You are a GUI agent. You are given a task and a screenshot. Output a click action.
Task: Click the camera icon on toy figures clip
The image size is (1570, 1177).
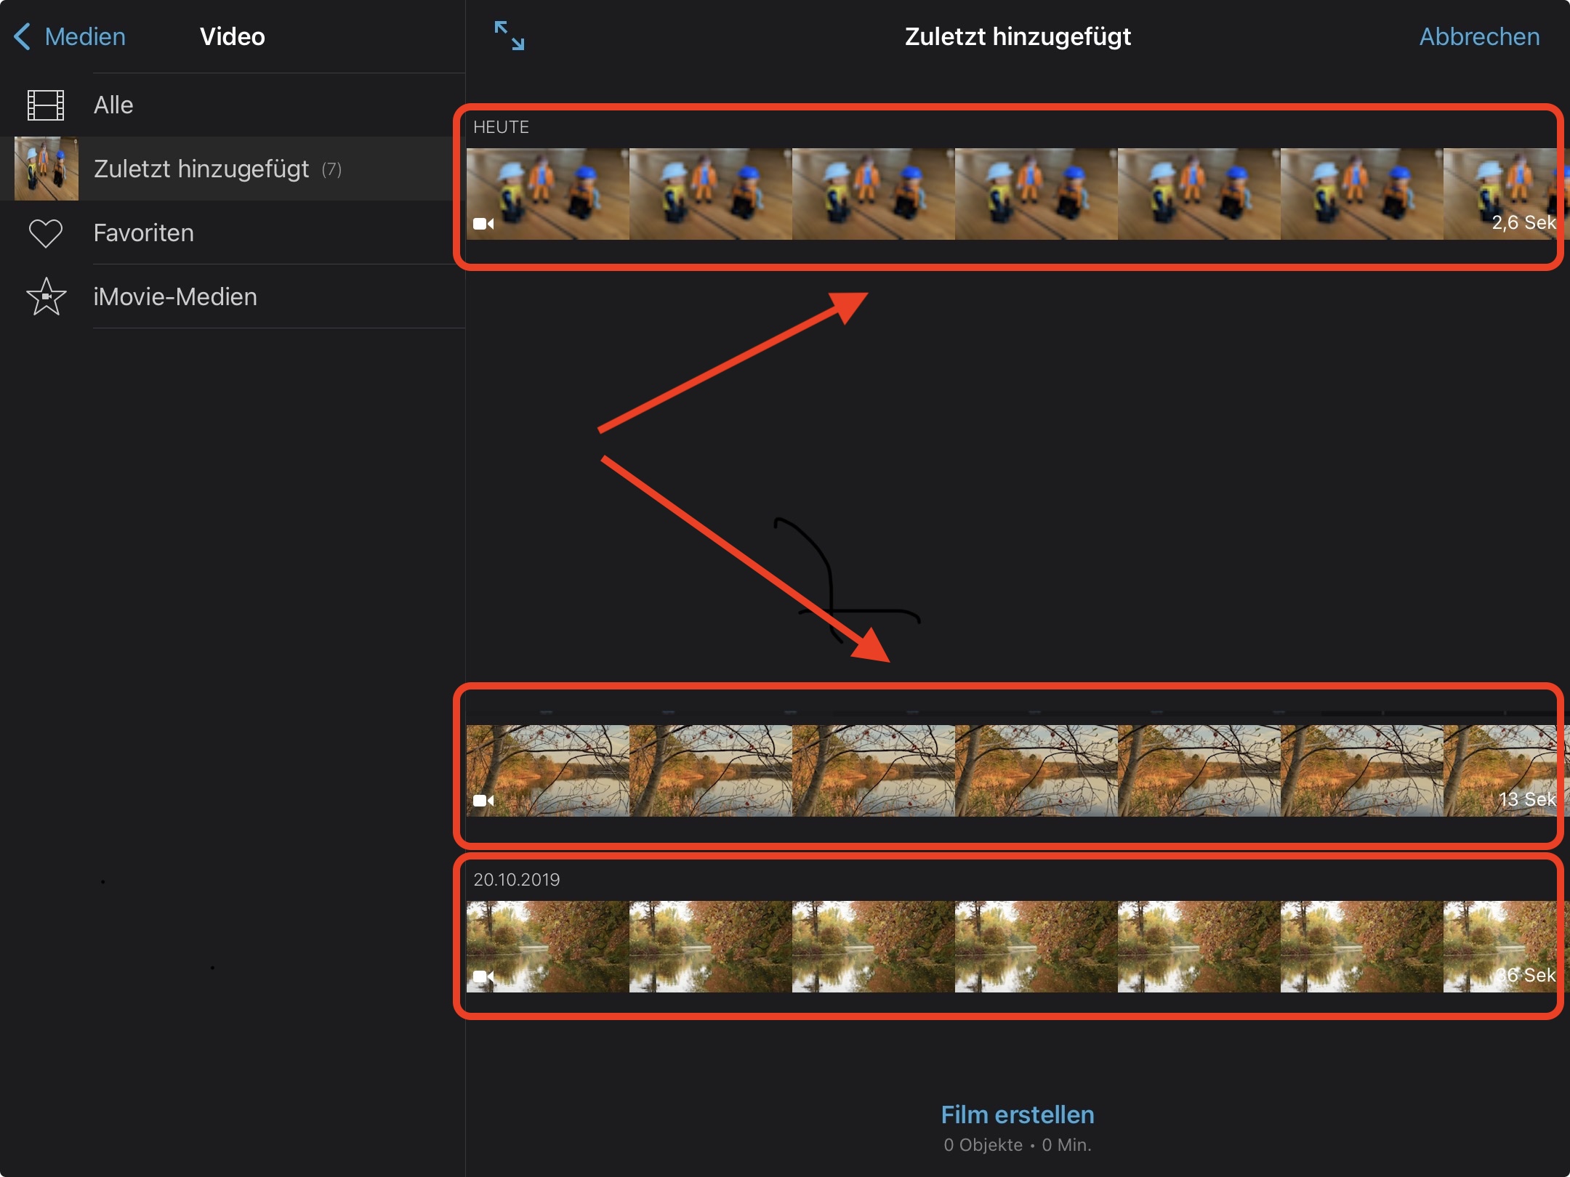point(483,224)
